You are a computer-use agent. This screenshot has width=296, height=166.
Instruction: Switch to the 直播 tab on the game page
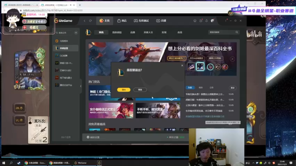pos(132,32)
